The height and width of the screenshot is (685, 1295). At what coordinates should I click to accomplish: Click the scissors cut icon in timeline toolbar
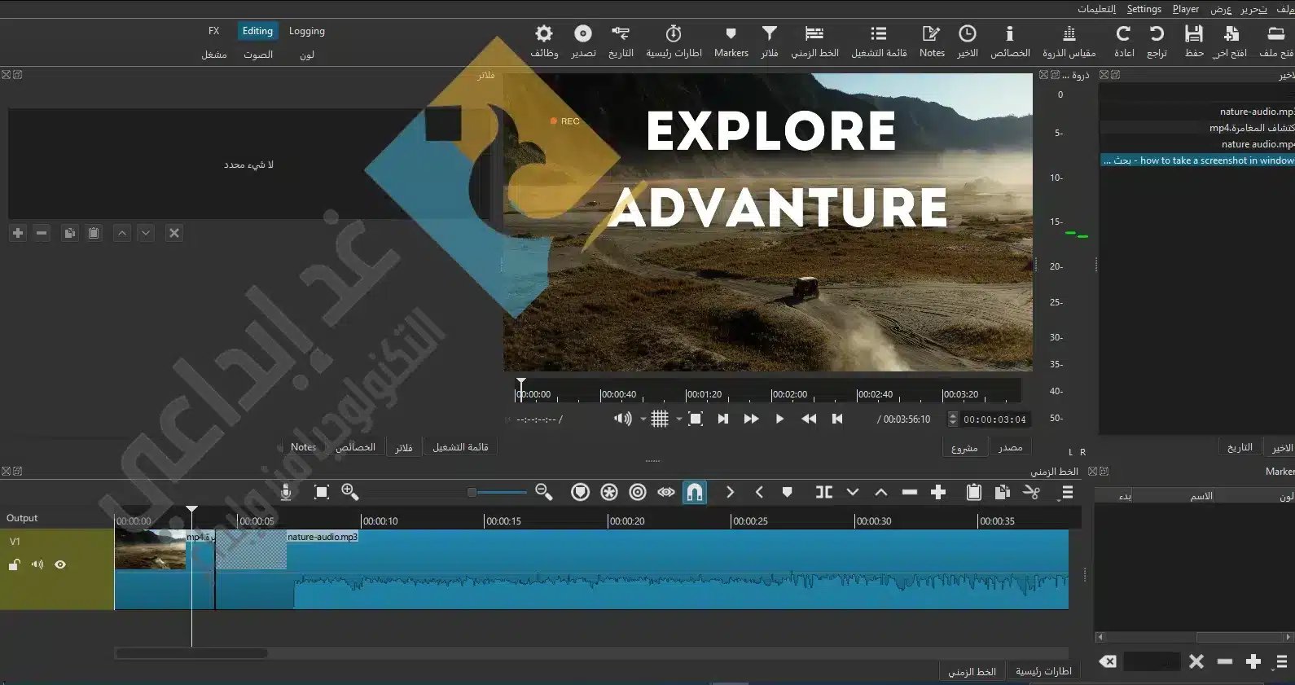[x=1031, y=492]
